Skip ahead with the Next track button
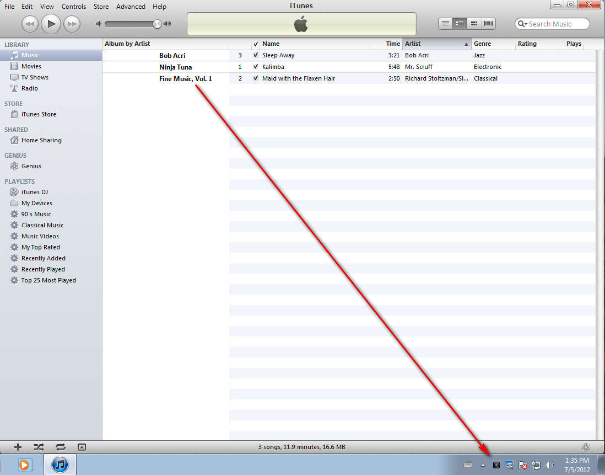The width and height of the screenshot is (605, 475). (72, 24)
